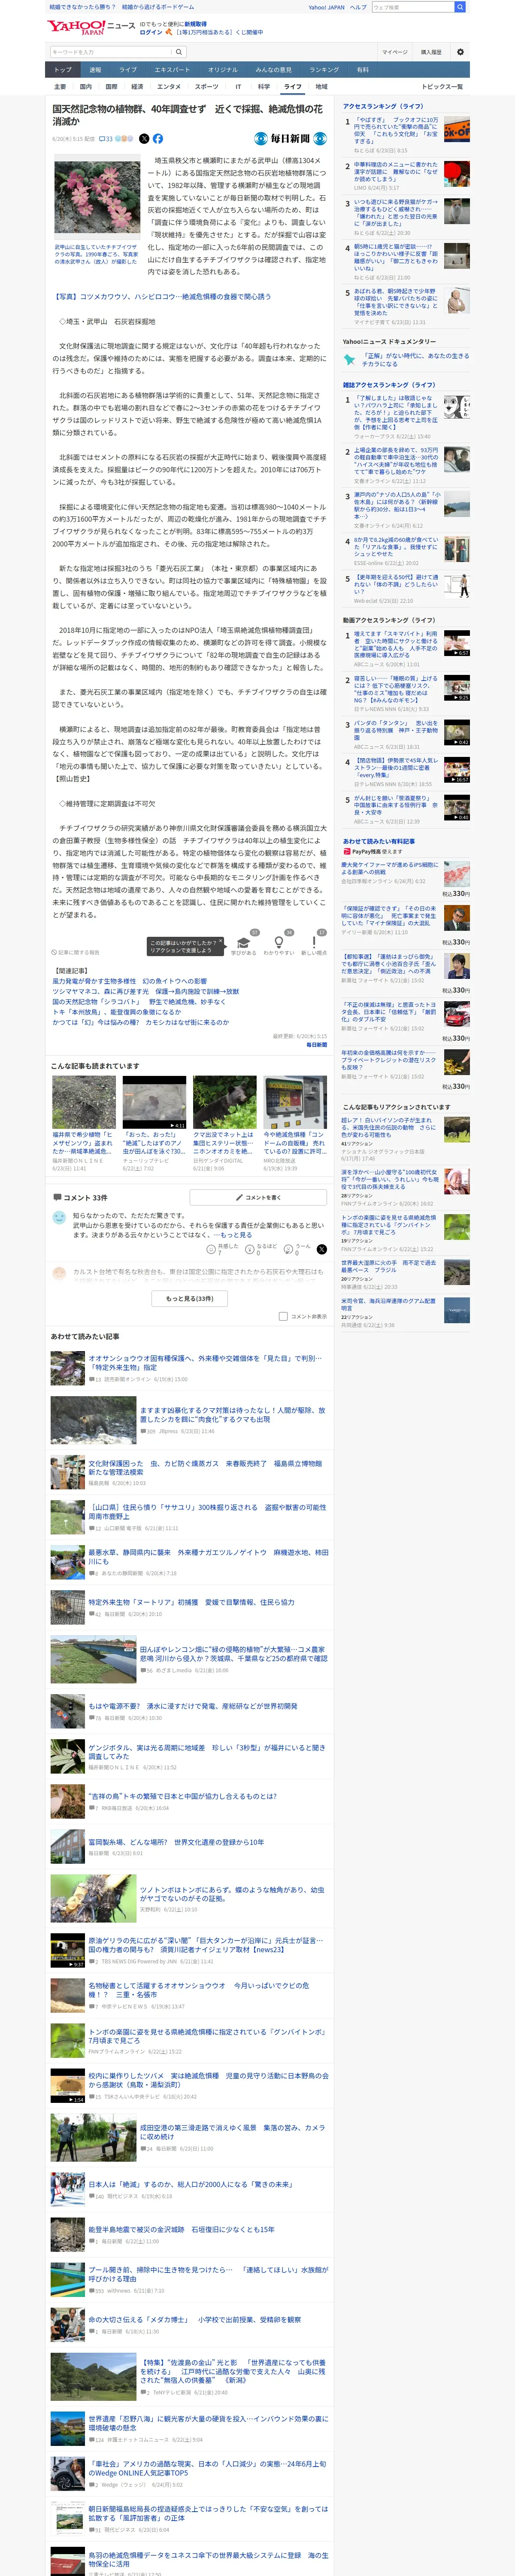Open the bear thumbnail in recommended articles

tap(225, 1103)
